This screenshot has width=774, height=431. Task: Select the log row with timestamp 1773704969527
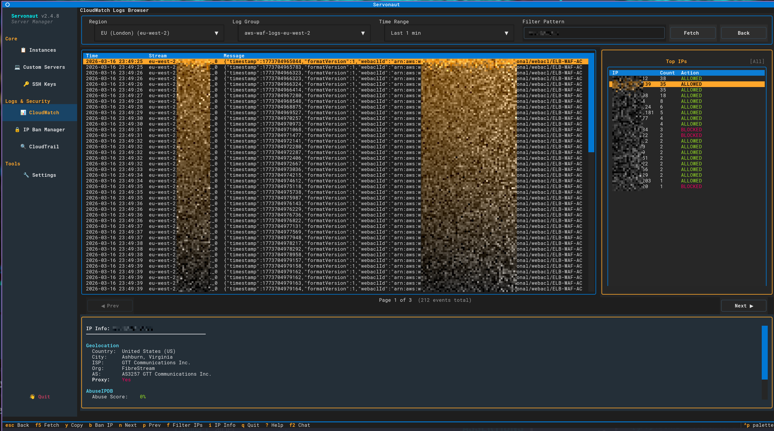pos(336,112)
